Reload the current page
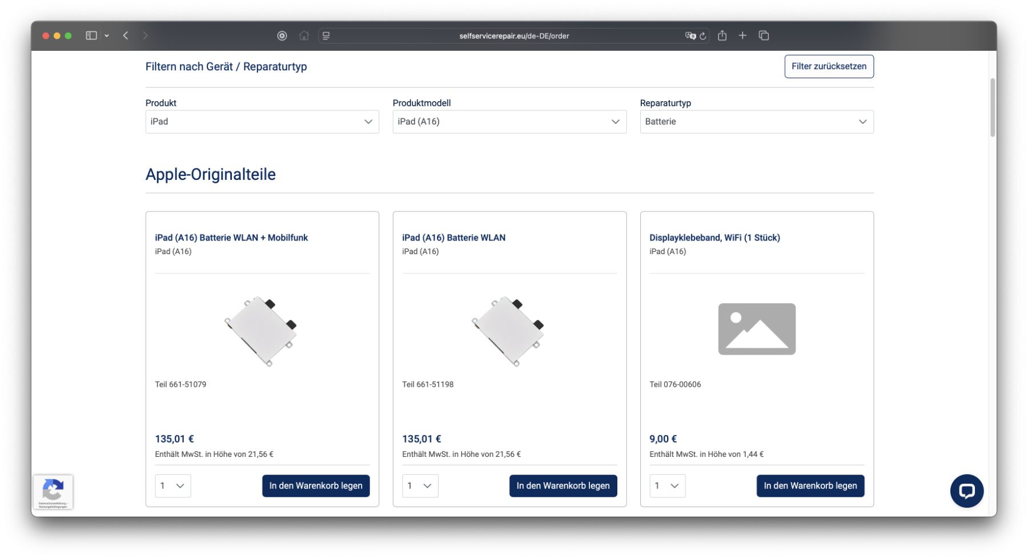This screenshot has height=558, width=1028. 703,36
